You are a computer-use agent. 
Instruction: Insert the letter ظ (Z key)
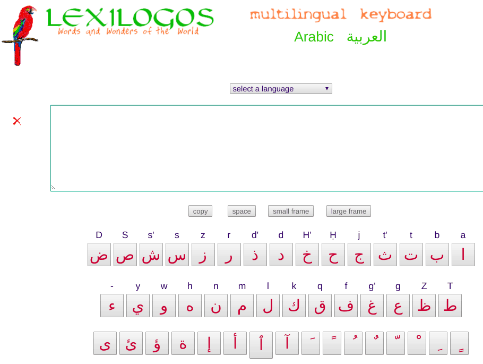(424, 306)
